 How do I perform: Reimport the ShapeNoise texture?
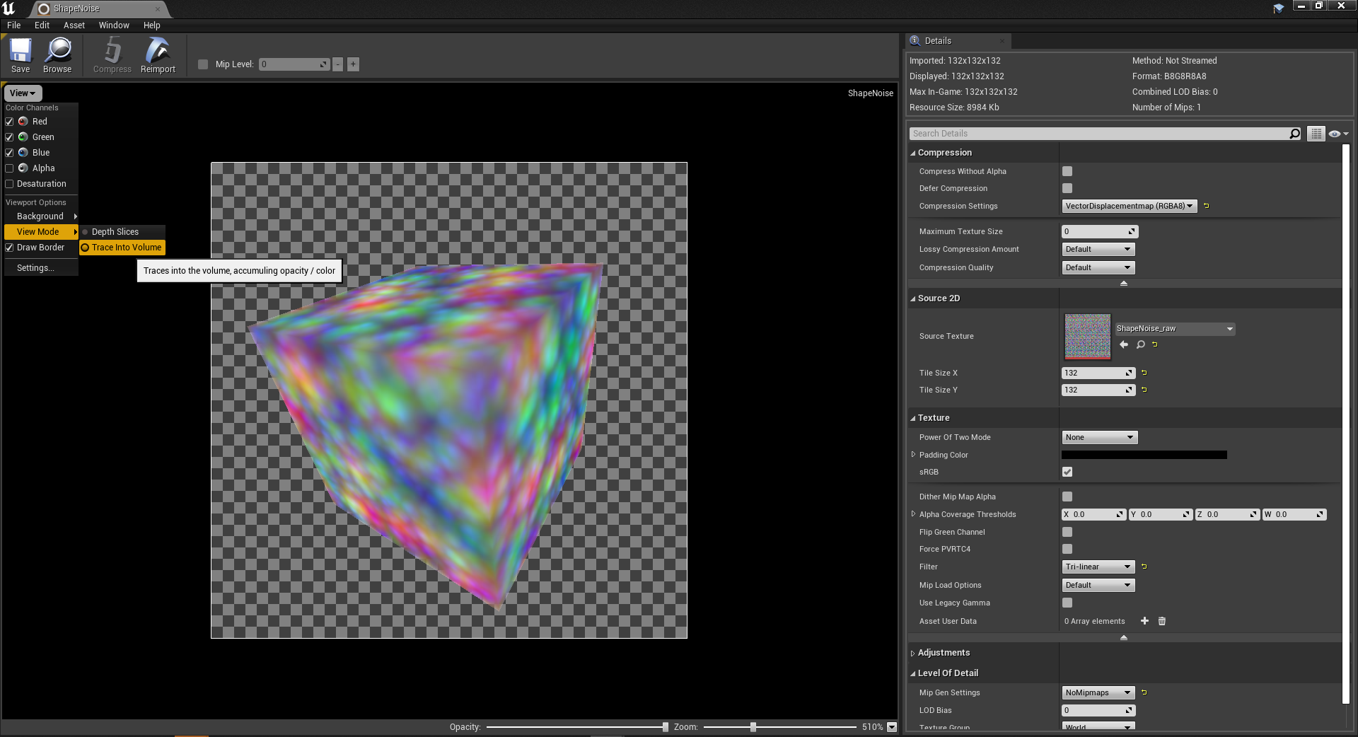158,55
